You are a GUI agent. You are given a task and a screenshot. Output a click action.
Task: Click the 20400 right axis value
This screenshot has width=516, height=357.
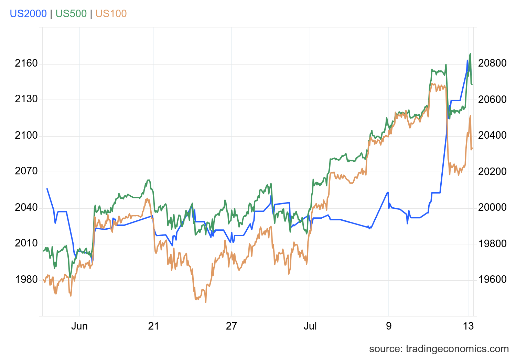492,136
